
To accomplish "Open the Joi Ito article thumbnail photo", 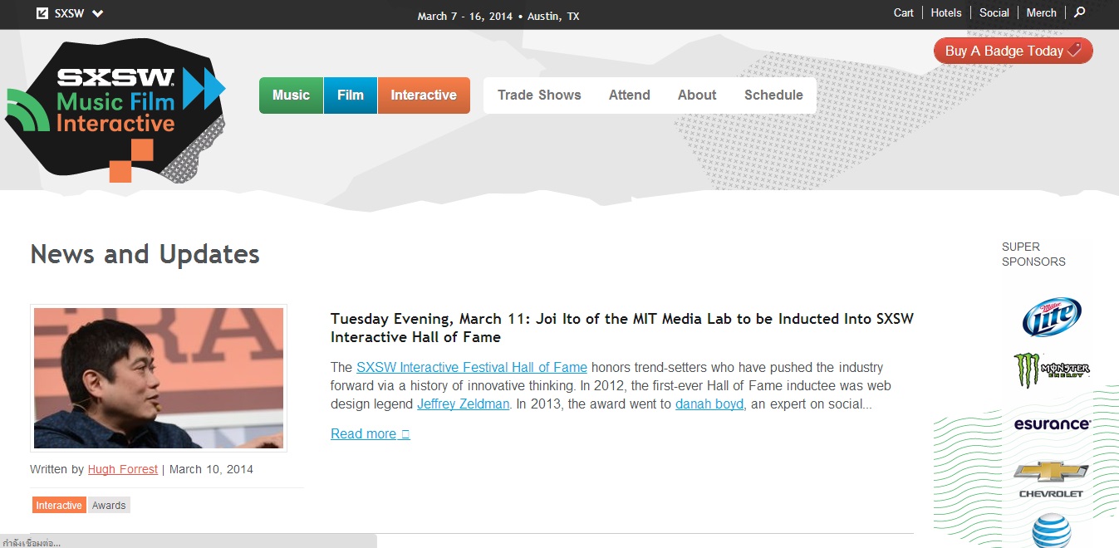I will (159, 378).
